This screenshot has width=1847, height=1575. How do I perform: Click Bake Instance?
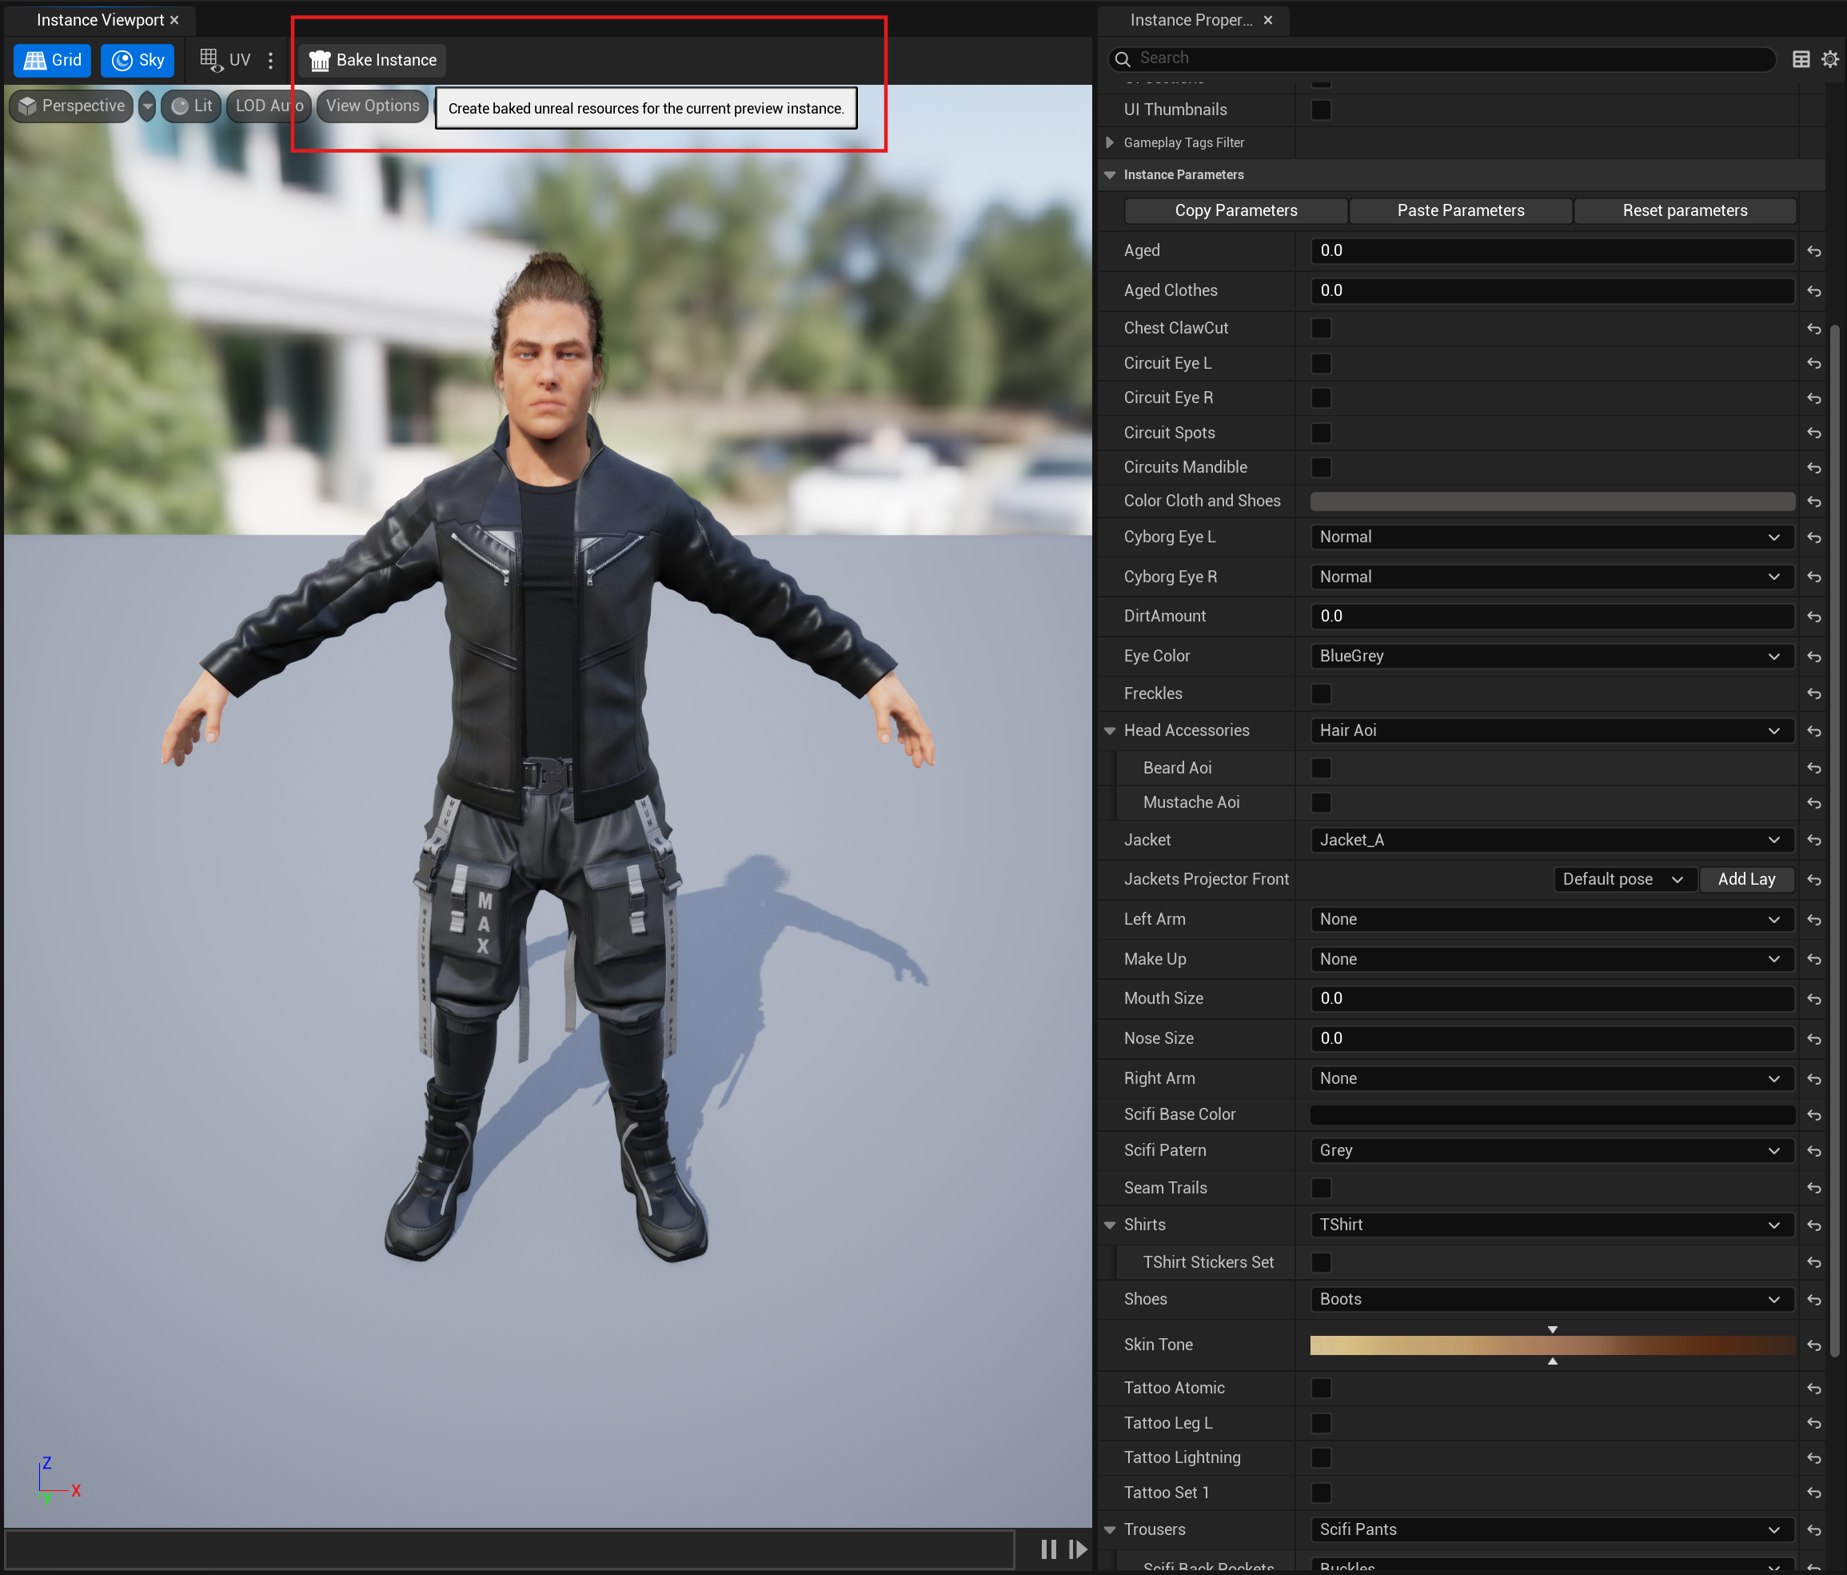pyautogui.click(x=373, y=60)
